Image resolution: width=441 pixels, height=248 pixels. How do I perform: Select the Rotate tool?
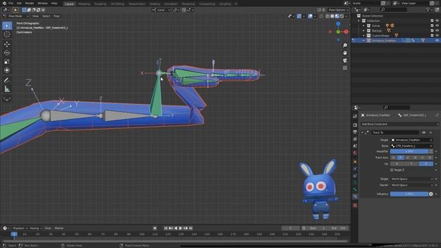(x=7, y=53)
